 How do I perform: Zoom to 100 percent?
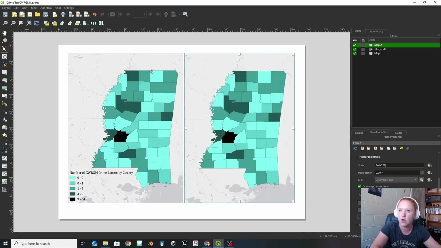click(x=21, y=23)
